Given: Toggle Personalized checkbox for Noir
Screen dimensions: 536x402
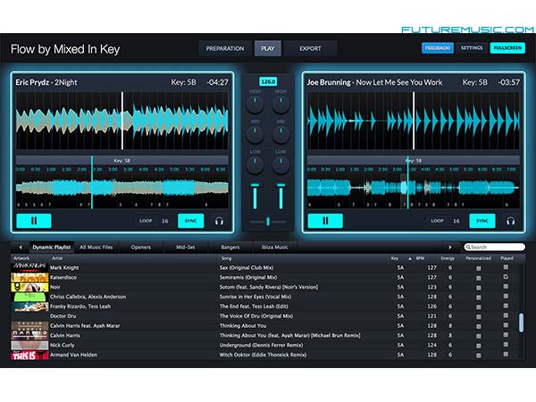Looking at the screenshot, I should (479, 288).
